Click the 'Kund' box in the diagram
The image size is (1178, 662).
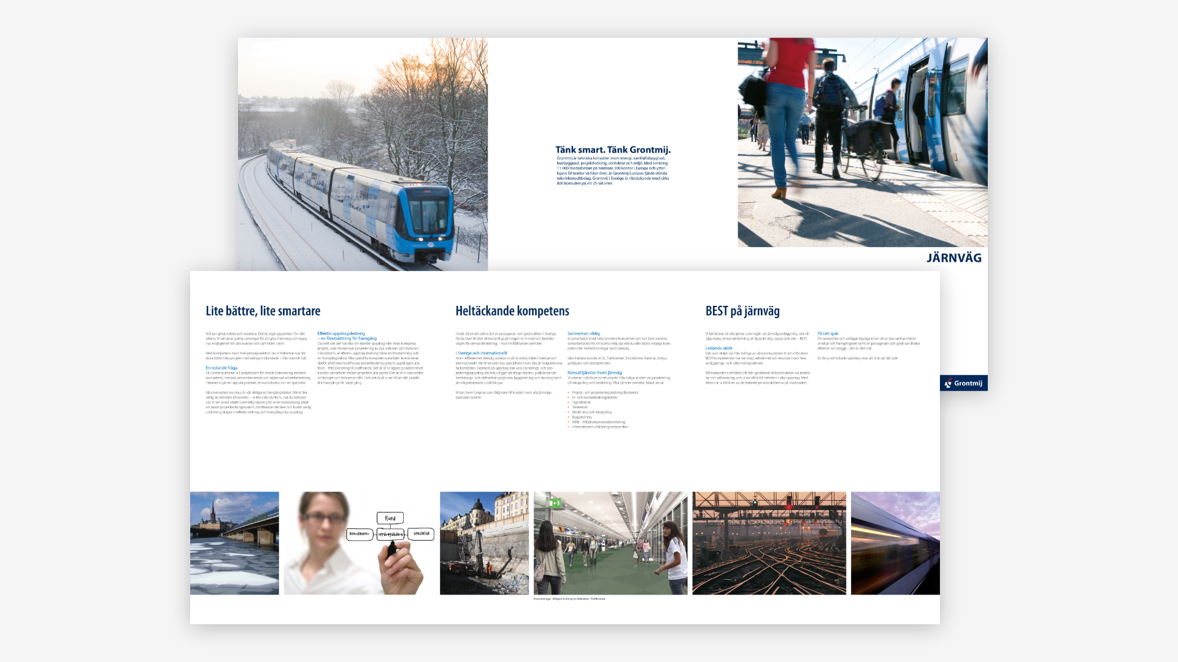coord(390,519)
